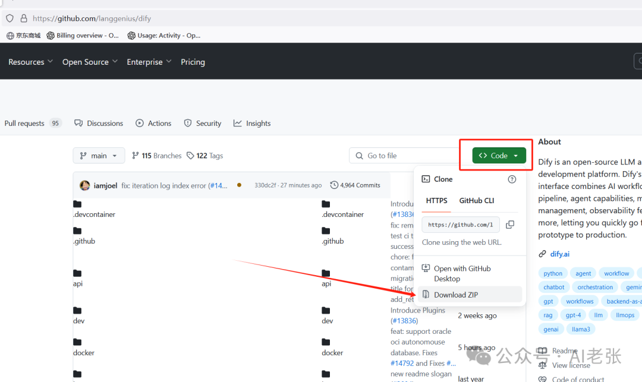Viewport: 642px width, 382px height.
Task: Choose Download ZIP
Action: point(470,295)
